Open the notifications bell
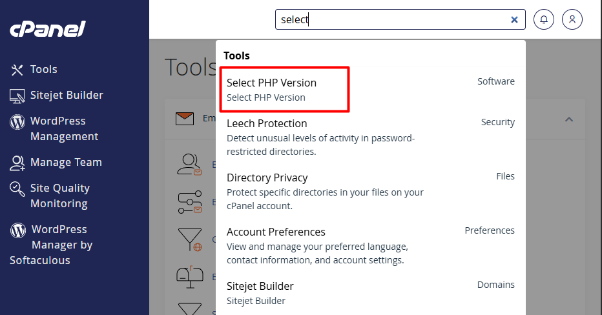Viewport: 602px width, 315px height. [544, 19]
